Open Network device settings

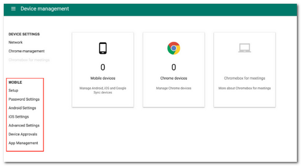point(15,42)
